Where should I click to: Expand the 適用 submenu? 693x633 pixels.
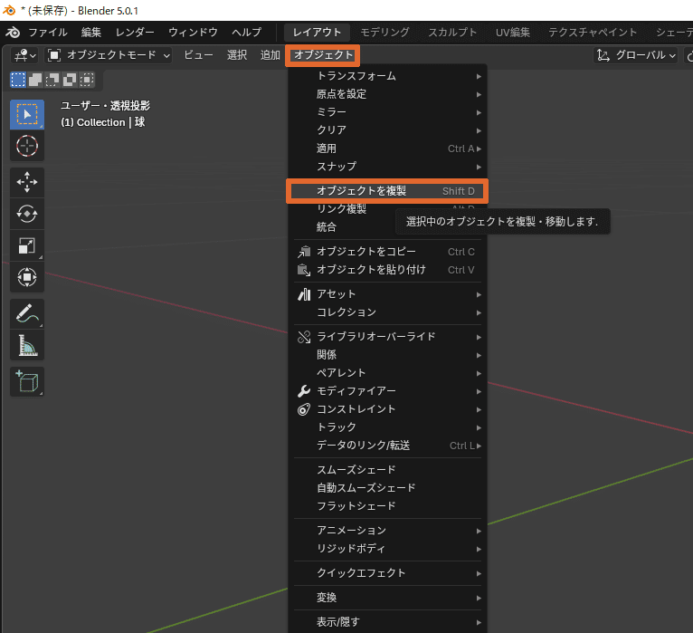pos(387,149)
